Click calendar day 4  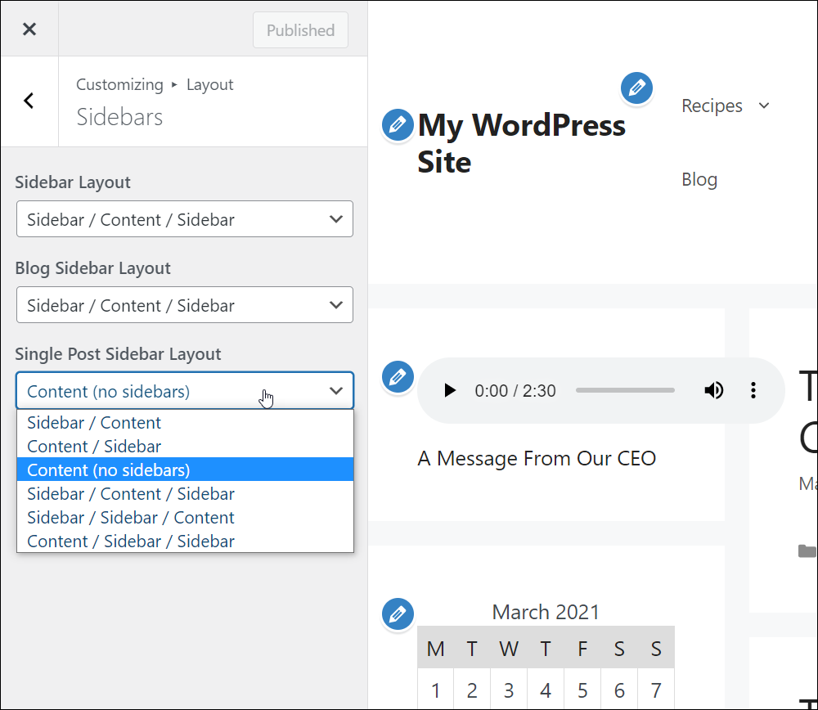click(x=546, y=690)
